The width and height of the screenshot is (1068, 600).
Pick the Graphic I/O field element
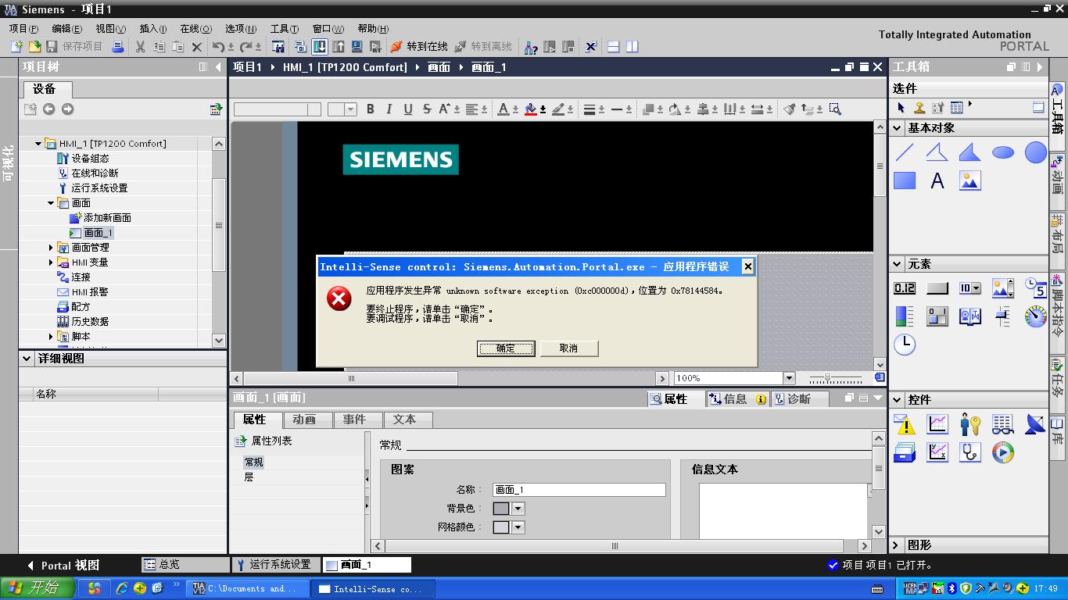coord(1003,288)
